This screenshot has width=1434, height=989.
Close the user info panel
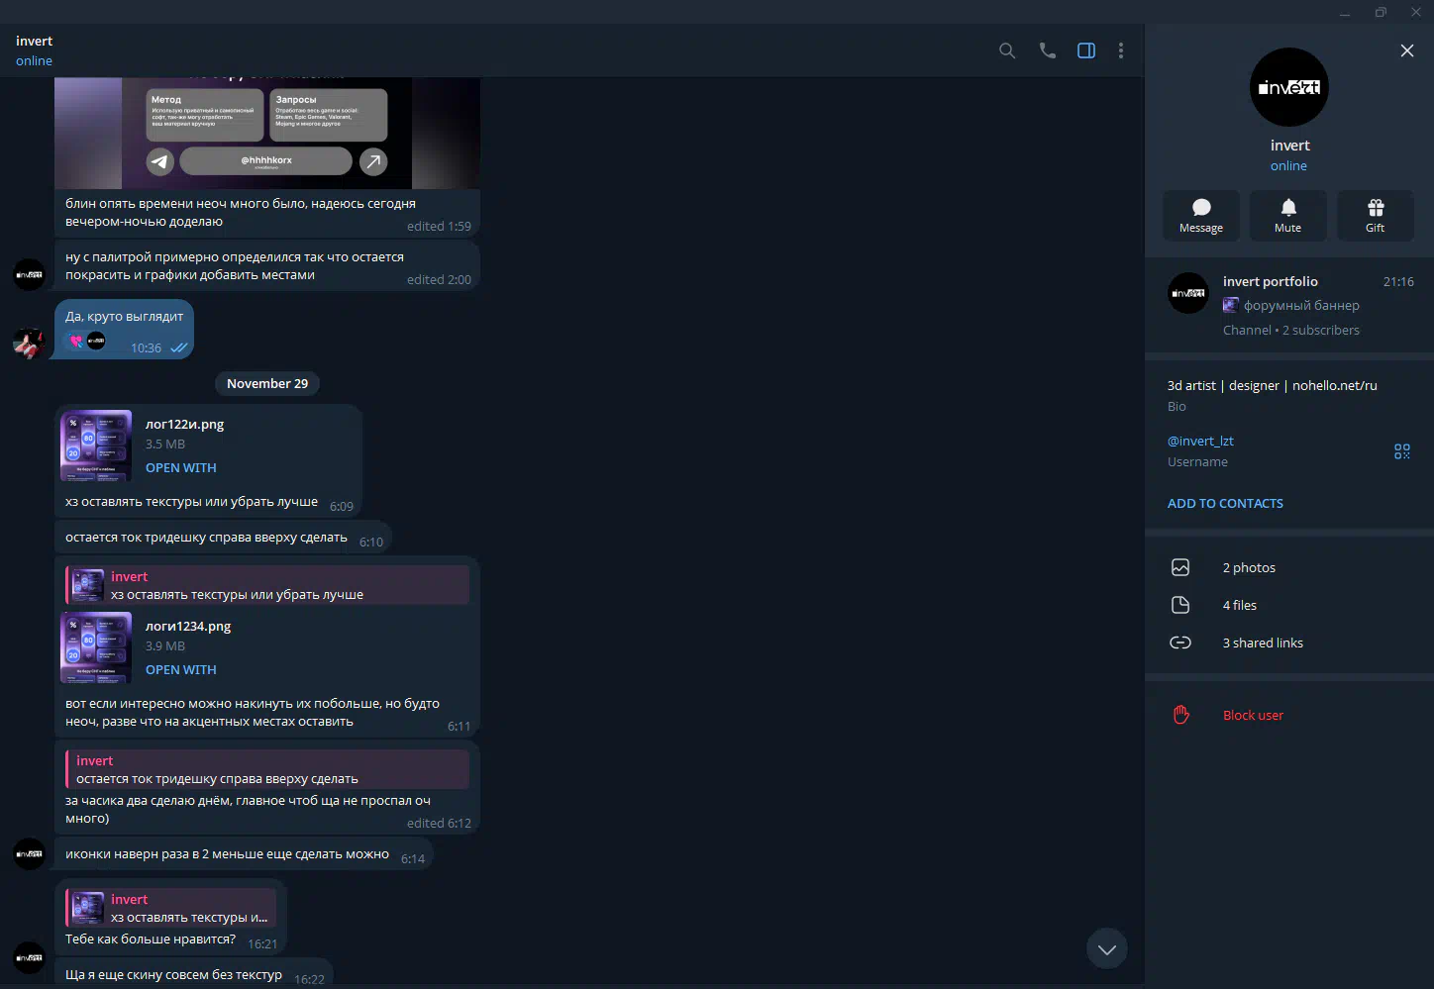coord(1406,50)
